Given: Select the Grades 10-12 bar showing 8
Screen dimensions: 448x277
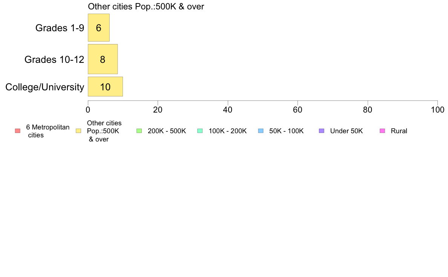Looking at the screenshot, I should 103,59.
